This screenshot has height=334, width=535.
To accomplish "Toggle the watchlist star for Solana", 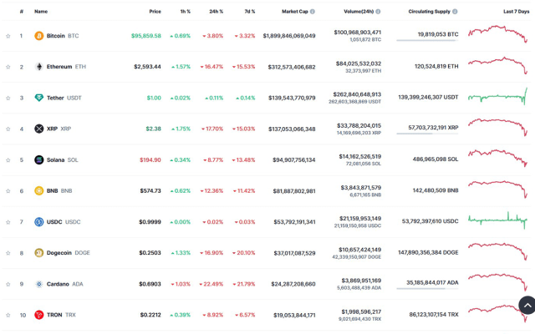I will (8, 159).
